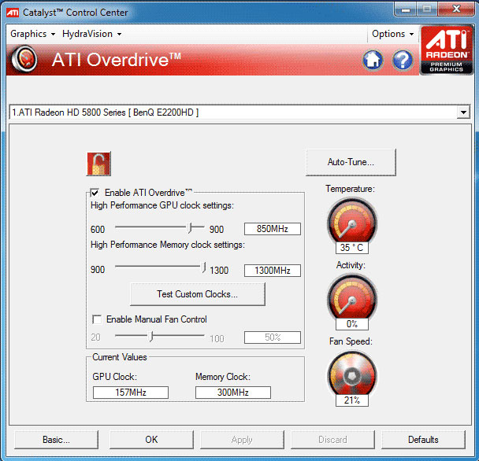Open the Options menu
The width and height of the screenshot is (479, 461).
pos(393,34)
